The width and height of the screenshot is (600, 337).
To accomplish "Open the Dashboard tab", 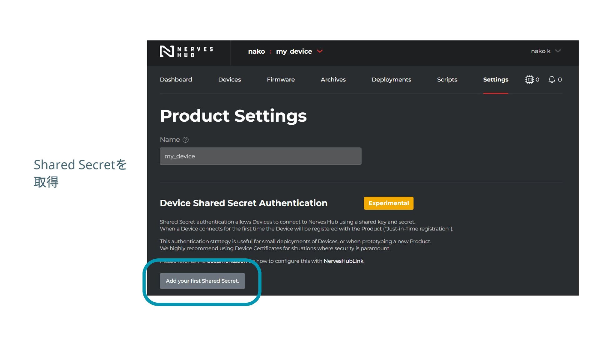I will coord(176,80).
